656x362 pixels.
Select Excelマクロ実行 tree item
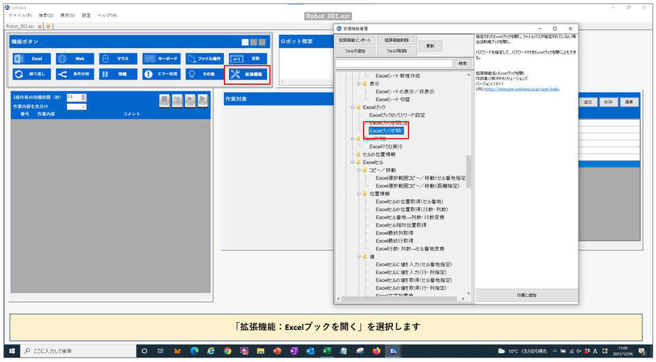click(x=386, y=146)
